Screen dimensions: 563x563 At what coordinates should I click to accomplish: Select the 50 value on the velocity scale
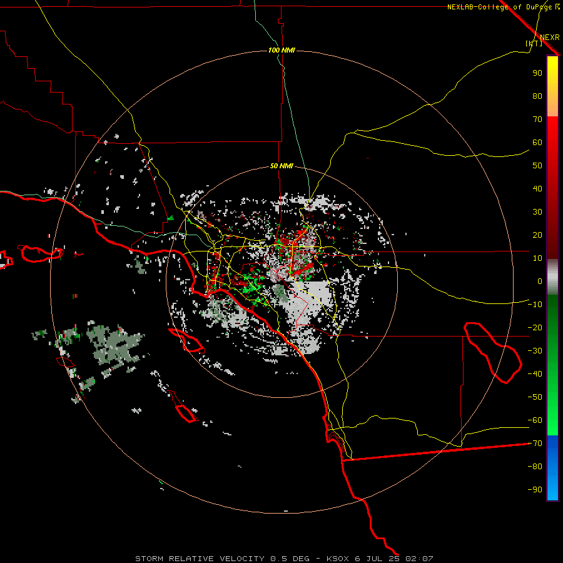(537, 166)
